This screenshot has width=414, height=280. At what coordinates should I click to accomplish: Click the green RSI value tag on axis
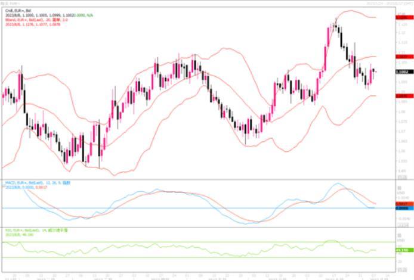401,251
